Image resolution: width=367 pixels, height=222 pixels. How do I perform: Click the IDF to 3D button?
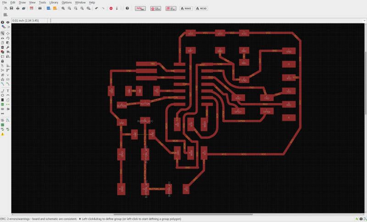(171, 8)
